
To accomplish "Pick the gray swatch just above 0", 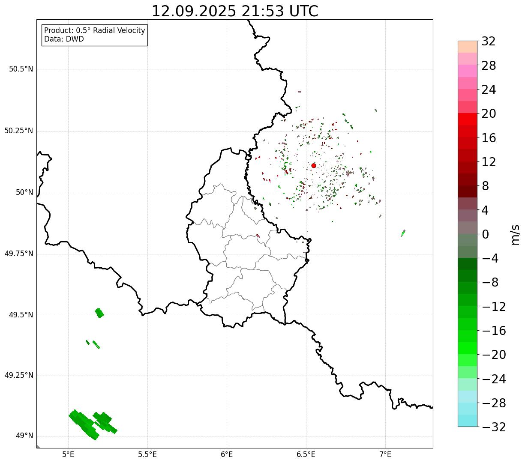I will tap(468, 227).
